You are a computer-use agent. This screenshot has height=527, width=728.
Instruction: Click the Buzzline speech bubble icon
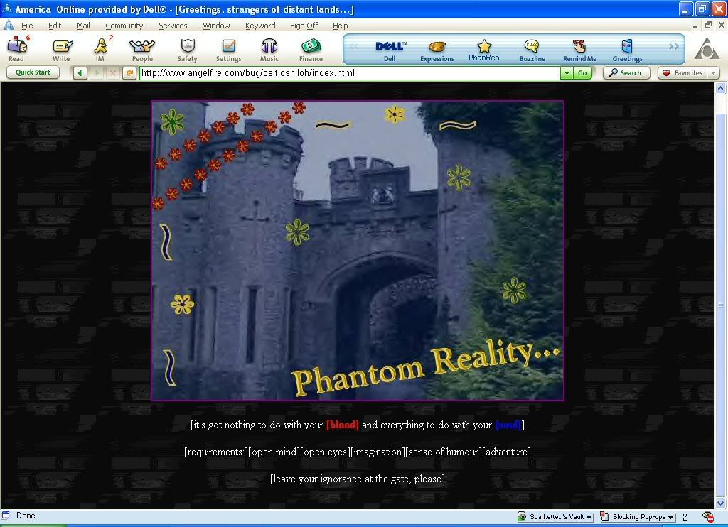coord(532,48)
